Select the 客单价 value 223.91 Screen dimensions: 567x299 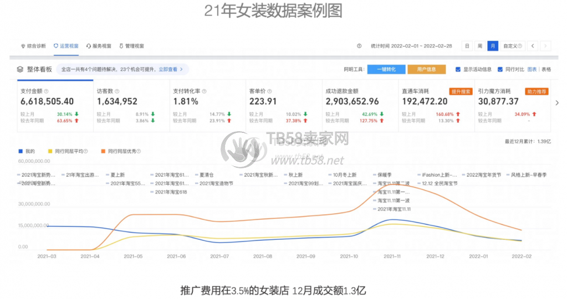(263, 101)
